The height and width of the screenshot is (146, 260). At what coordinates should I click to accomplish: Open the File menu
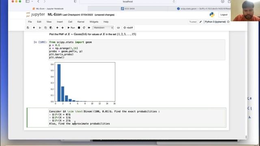[x=30, y=21]
